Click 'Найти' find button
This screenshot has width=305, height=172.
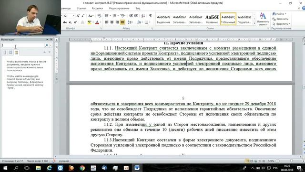[x=279, y=14]
